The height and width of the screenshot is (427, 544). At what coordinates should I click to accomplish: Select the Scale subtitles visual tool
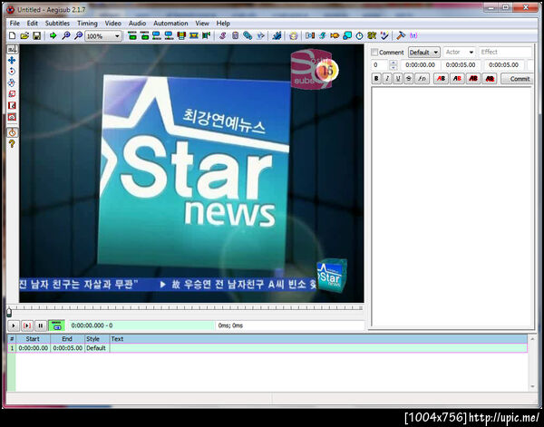(12, 94)
